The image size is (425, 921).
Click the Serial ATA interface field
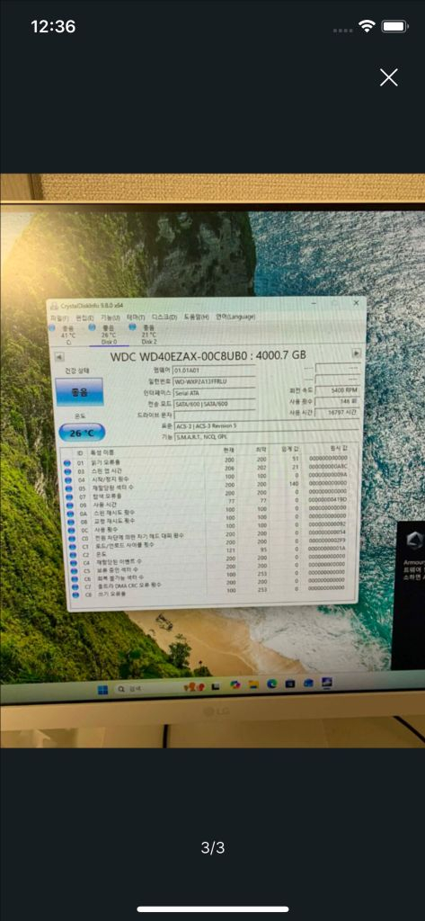[214, 393]
